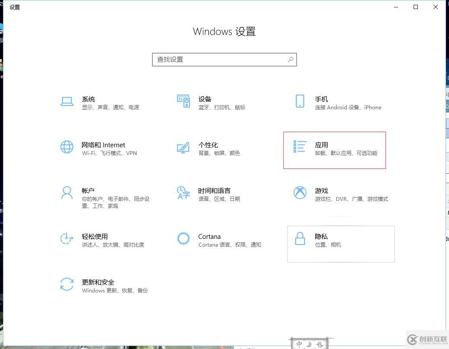The image size is (449, 349).
Task: Open the 隐私 padlock icon
Action: click(300, 238)
